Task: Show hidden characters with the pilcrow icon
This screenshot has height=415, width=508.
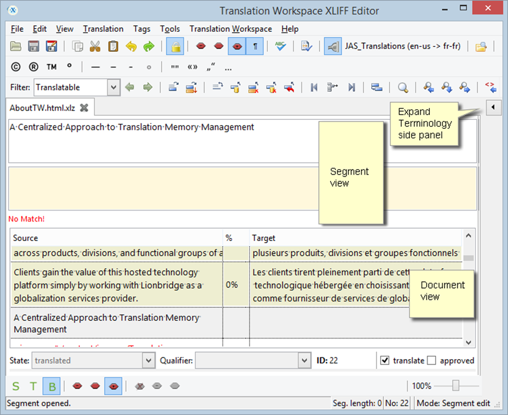Action: 253,46
